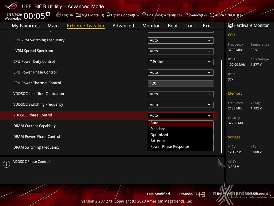Click the memory capacity 32768 MB value
Viewport: 274px width, 206px height.
pyautogui.click(x=235, y=123)
